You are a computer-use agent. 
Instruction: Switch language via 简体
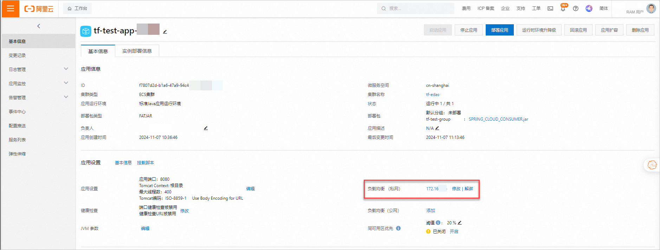pyautogui.click(x=604, y=8)
